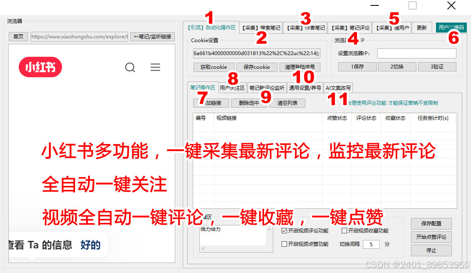The width and height of the screenshot is (471, 273).
Task: Click the 清理登陆信息 button
Action: tap(300, 67)
